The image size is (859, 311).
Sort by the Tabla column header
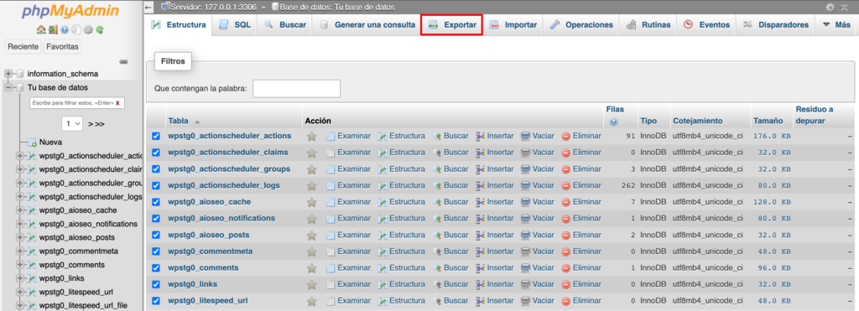tap(178, 121)
